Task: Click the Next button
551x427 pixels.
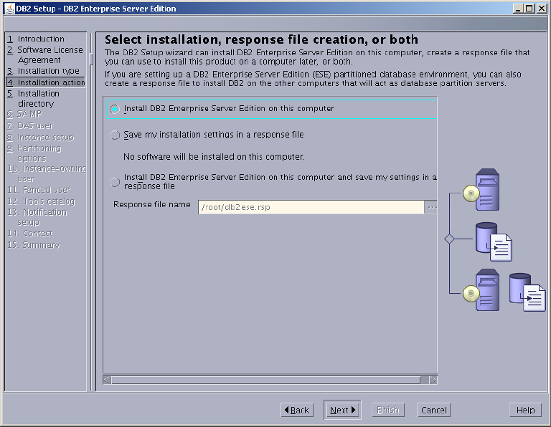Action: tap(342, 410)
